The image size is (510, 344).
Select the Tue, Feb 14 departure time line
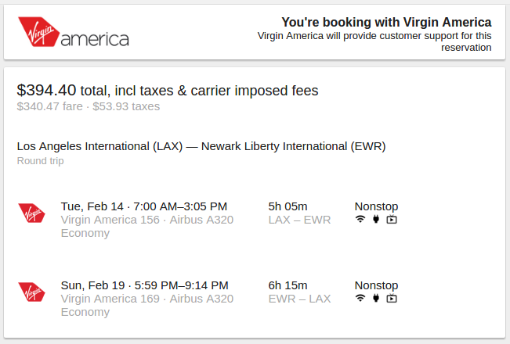[x=144, y=206]
